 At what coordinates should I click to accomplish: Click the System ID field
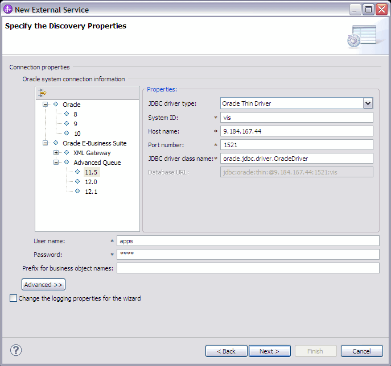[297, 118]
